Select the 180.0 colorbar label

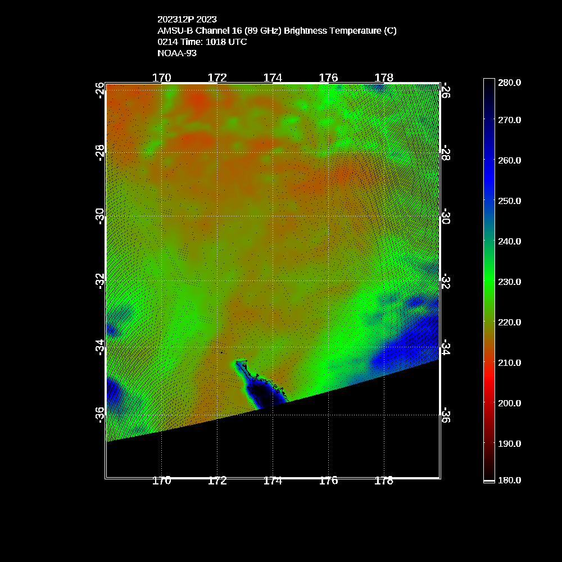(509, 481)
